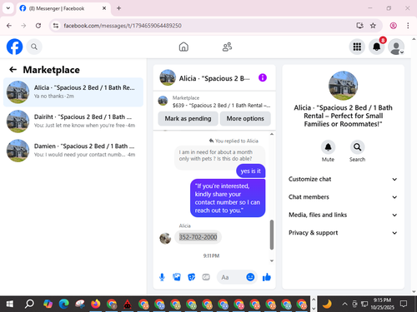Image resolution: width=417 pixels, height=312 pixels.
Task: Go back with Chrome's back arrow
Action: coord(9,26)
